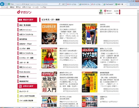The width and height of the screenshot is (139, 108).
Task: Click the dマガジン logo
Action: point(24,12)
